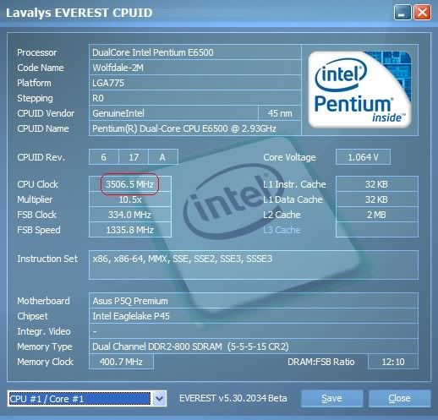Click the Memory Clock 400.7 MHz value

coord(121,362)
